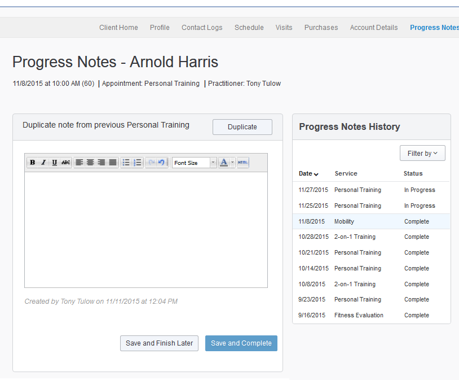
Task: Justify text with full alignment
Action: point(113,163)
